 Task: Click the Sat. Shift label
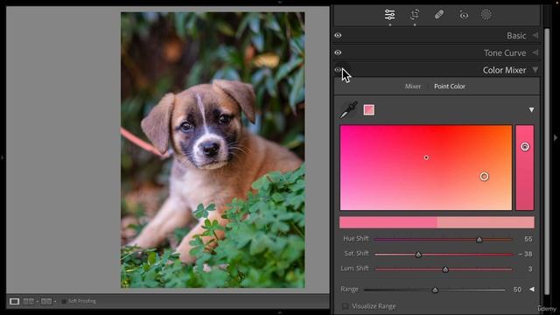[x=356, y=253]
